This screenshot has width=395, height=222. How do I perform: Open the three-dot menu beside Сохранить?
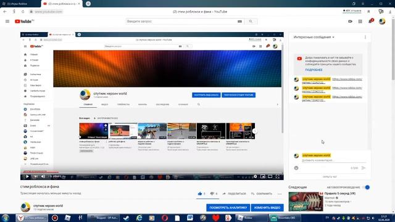[280, 194]
